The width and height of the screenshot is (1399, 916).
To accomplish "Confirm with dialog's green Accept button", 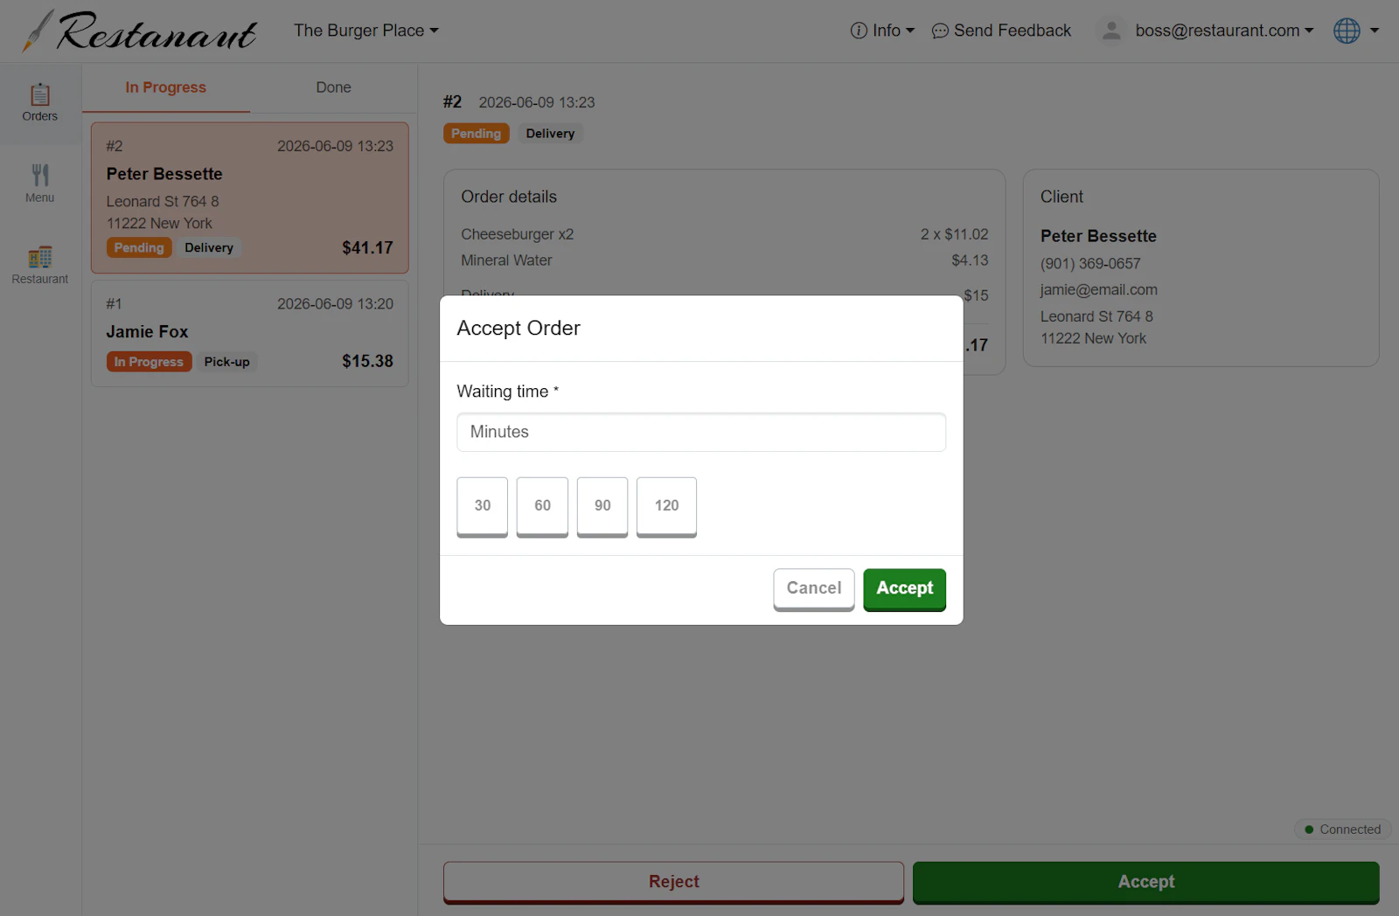I will click(x=905, y=589).
